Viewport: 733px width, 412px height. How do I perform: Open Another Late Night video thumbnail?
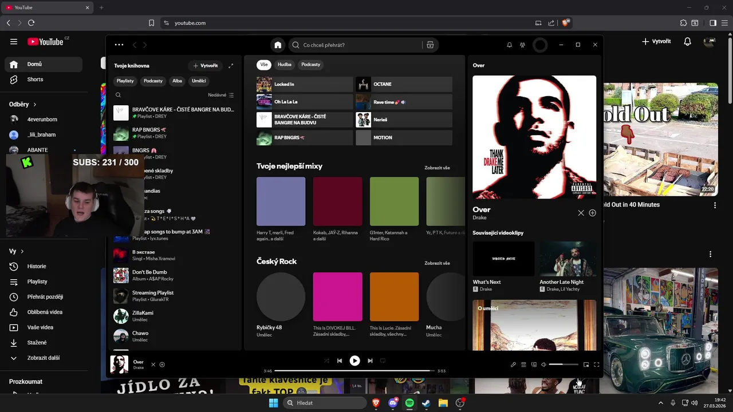[x=568, y=259]
